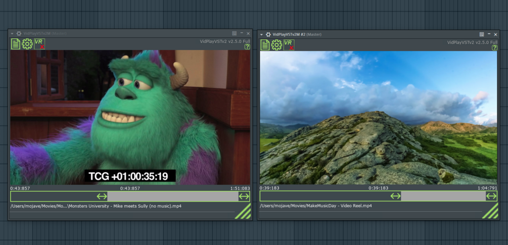Toggle VR mode in VidPlayVSTv2M #2 window
Image resolution: width=508 pixels, height=245 pixels.
click(289, 45)
